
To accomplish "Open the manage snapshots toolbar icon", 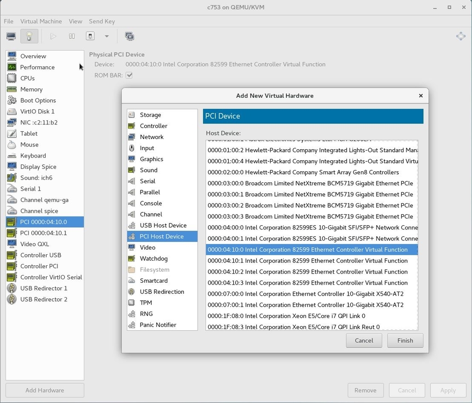I will pyautogui.click(x=130, y=36).
